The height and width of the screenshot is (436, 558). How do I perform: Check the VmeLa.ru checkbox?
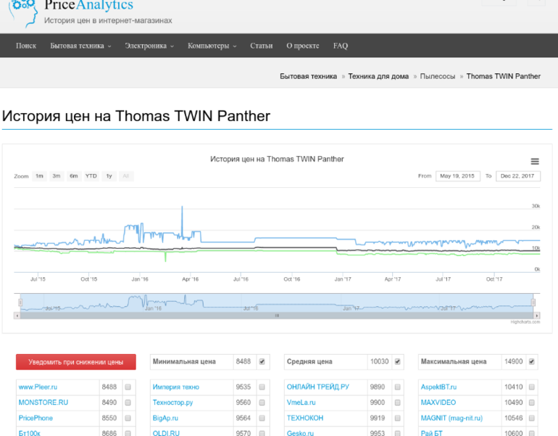click(x=398, y=403)
